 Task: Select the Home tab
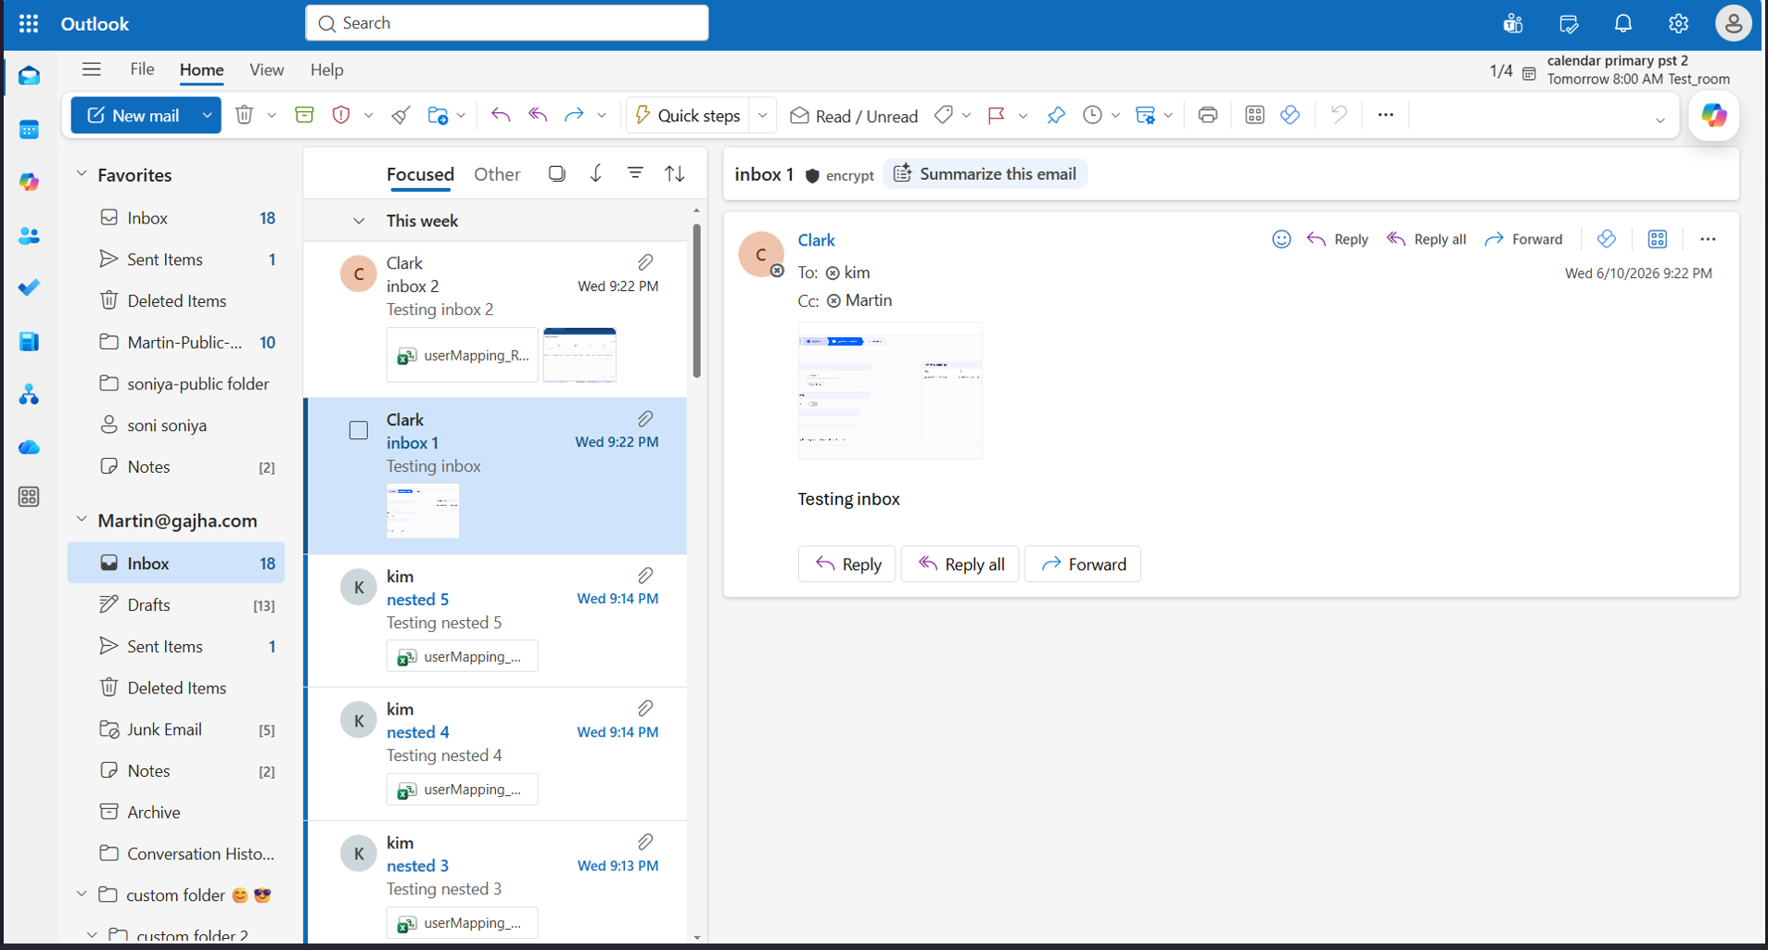click(201, 70)
